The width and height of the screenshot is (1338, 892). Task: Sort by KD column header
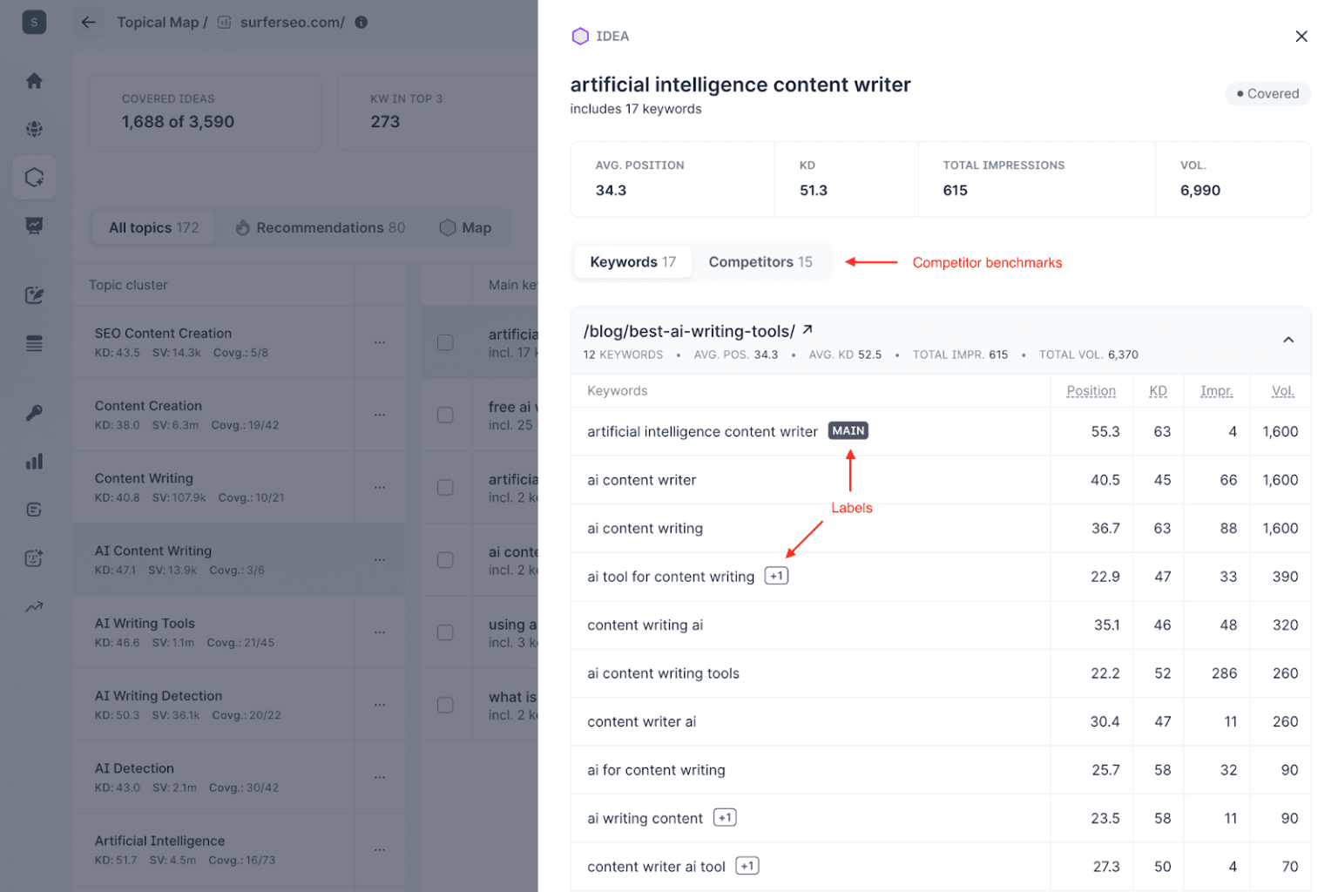click(x=1158, y=390)
